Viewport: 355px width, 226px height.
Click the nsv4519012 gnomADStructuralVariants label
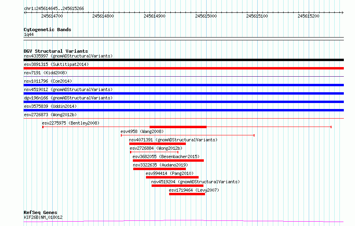click(x=68, y=89)
